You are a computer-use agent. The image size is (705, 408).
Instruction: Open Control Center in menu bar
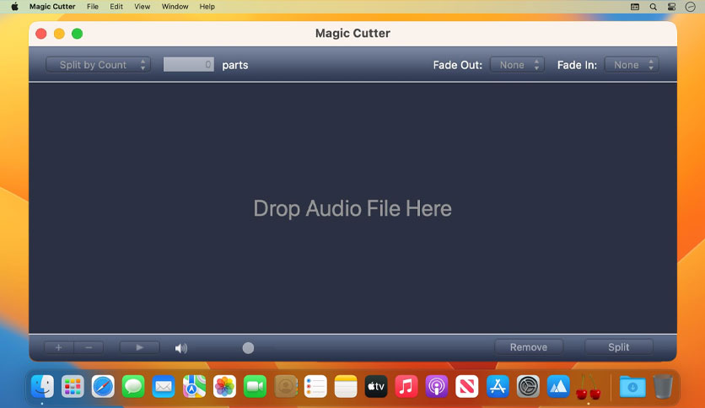(671, 7)
